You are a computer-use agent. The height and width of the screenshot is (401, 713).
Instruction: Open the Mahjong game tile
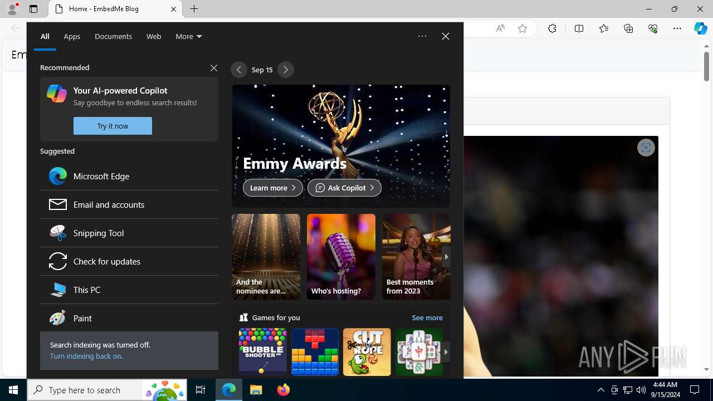pos(419,351)
